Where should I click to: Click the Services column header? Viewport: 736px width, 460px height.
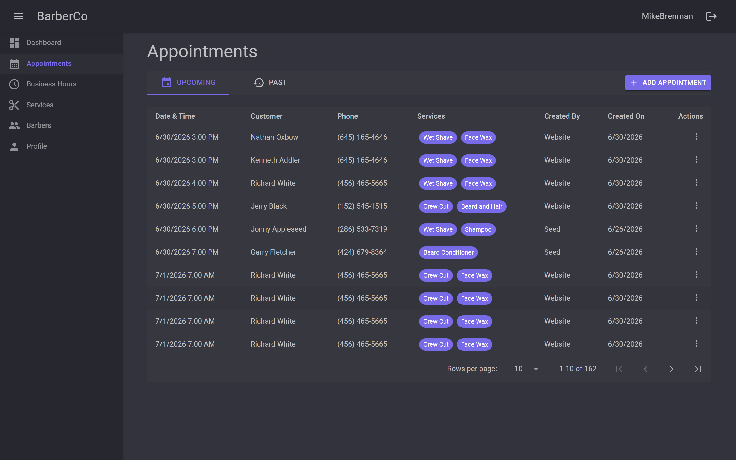[x=431, y=116]
